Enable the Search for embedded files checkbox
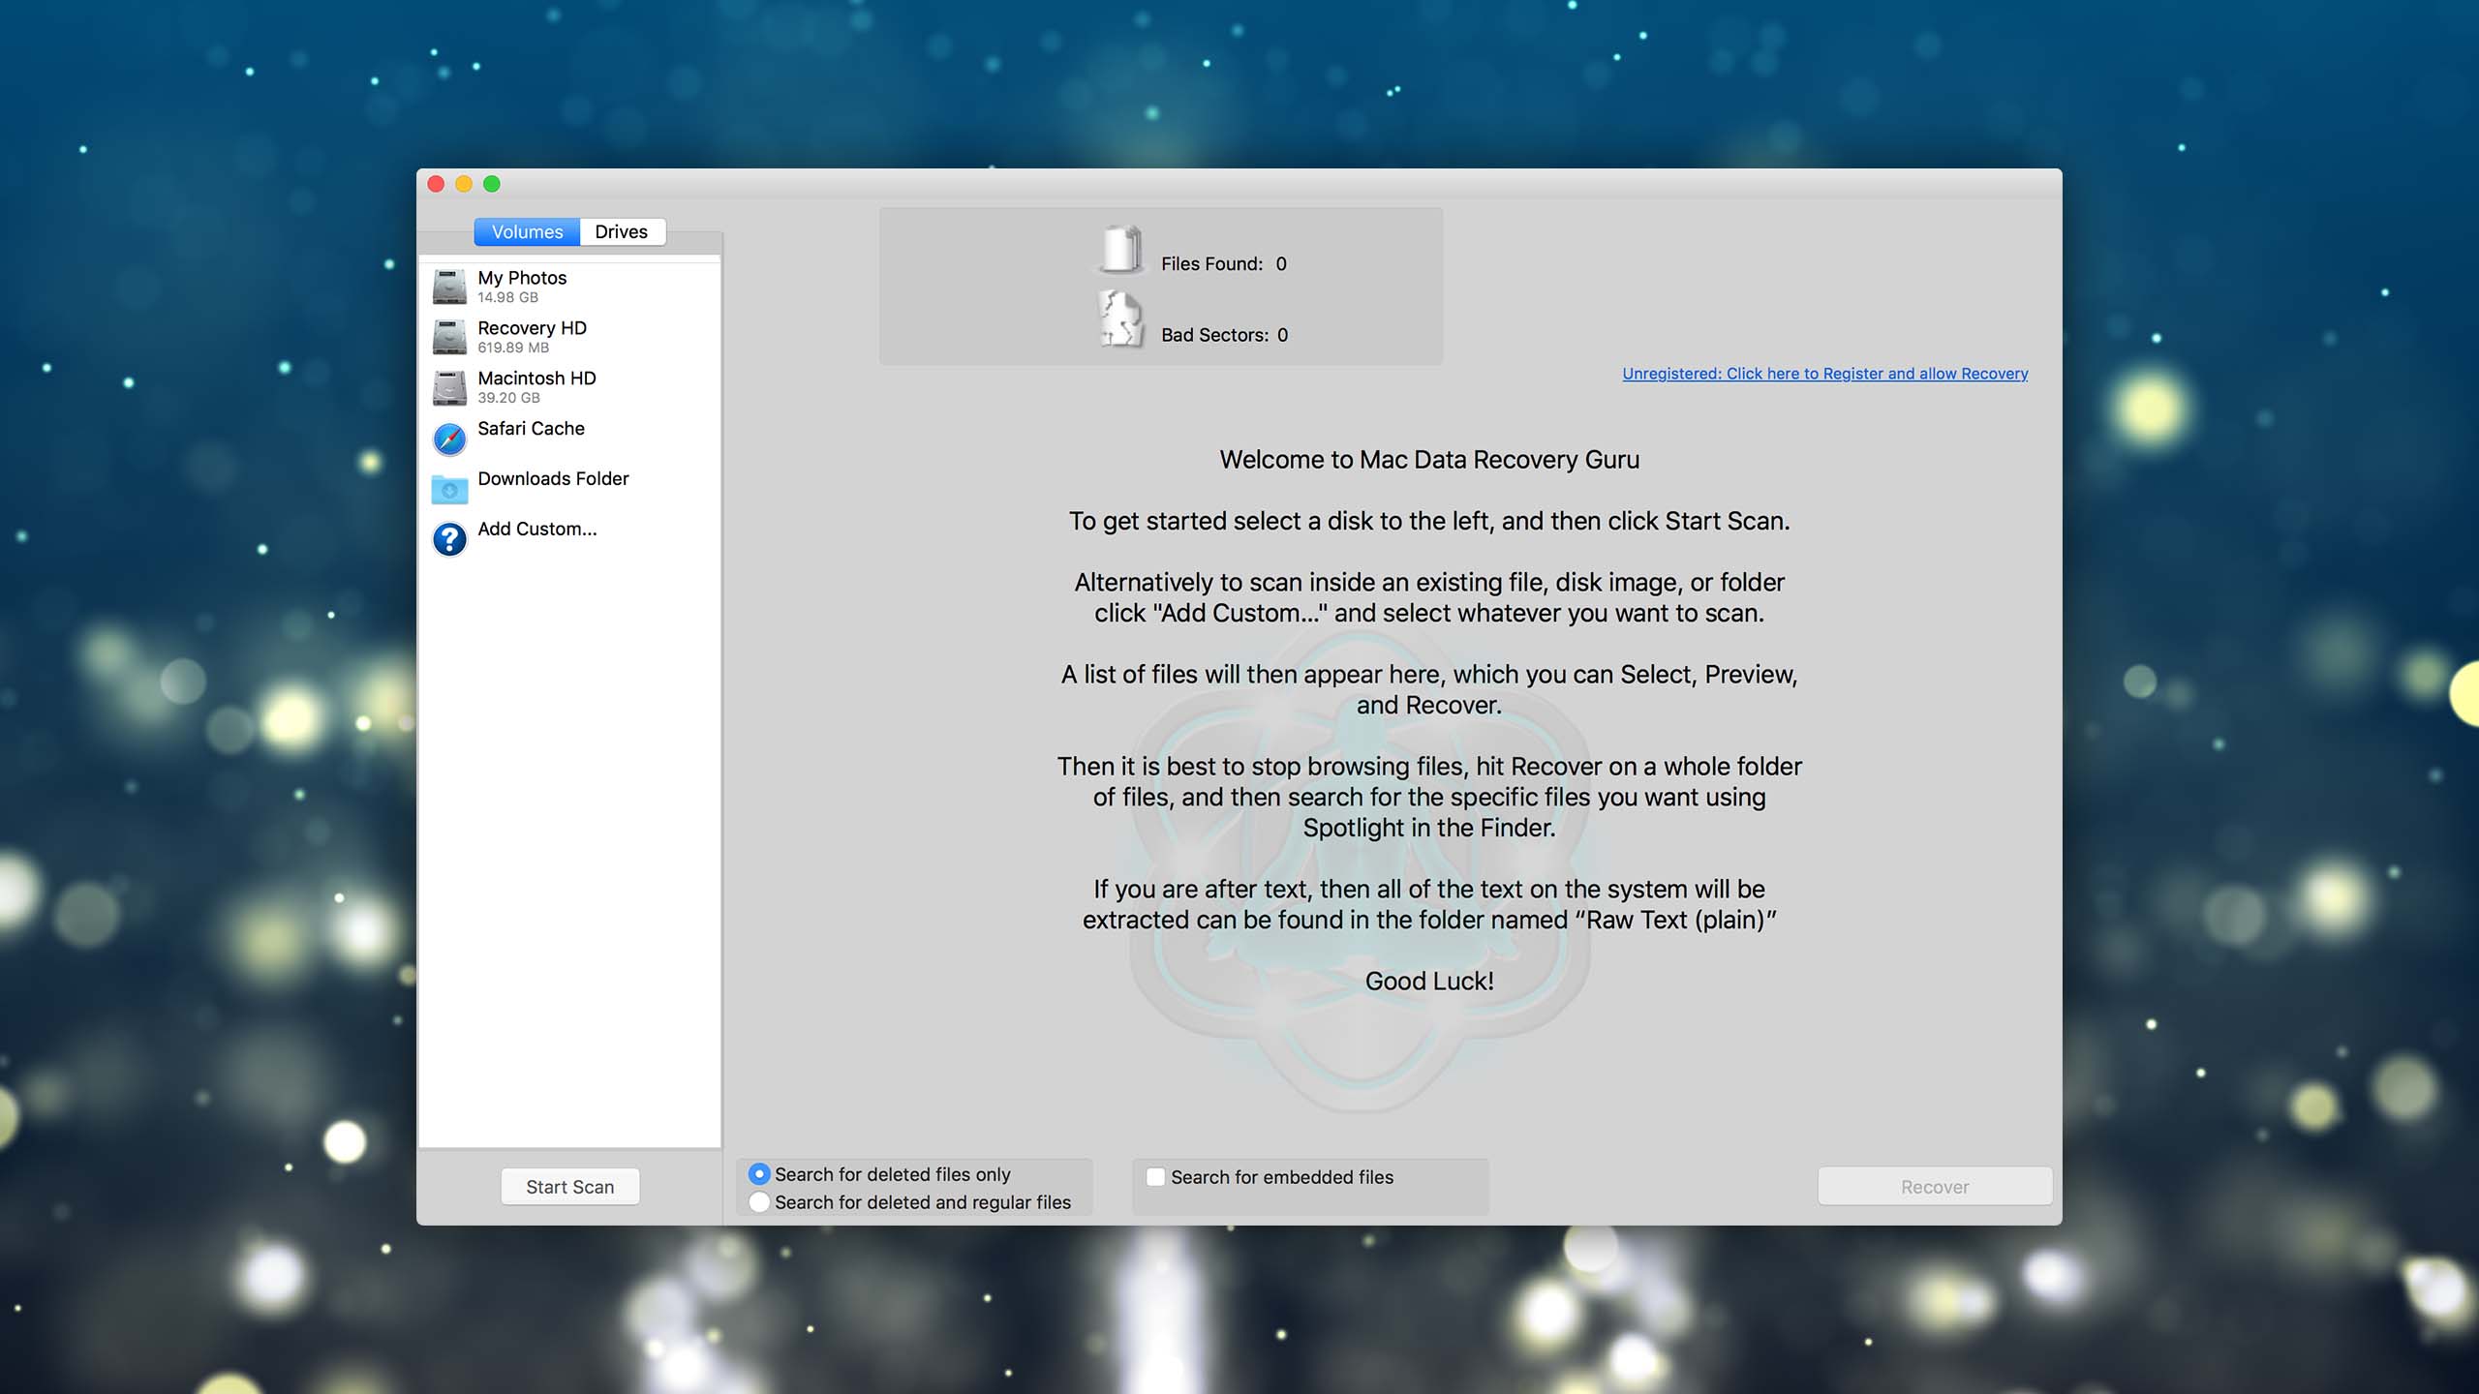The height and width of the screenshot is (1394, 2479). click(1155, 1177)
